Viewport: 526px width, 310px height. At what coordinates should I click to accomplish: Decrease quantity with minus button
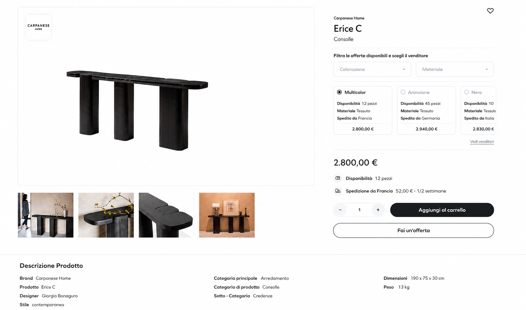pyautogui.click(x=340, y=210)
